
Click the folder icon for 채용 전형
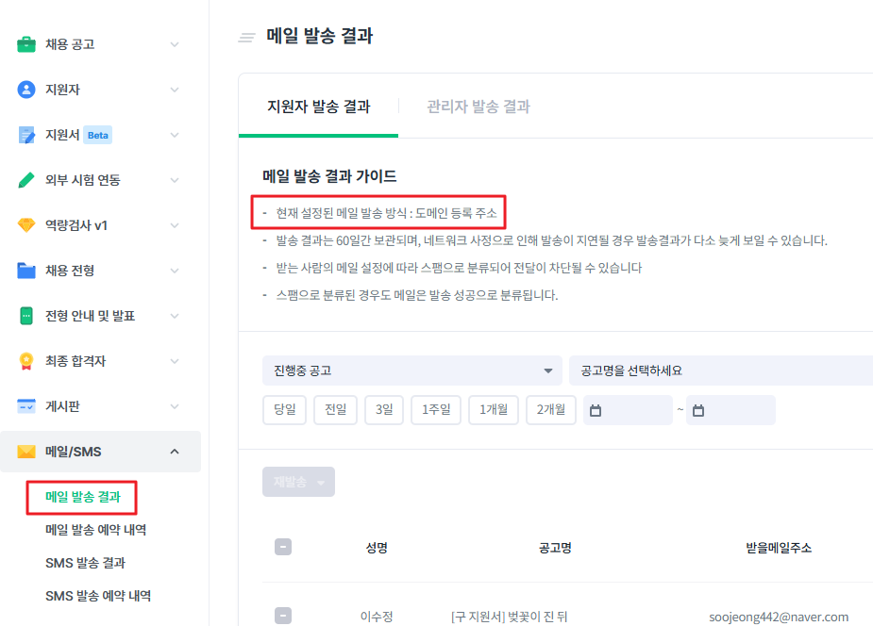pyautogui.click(x=26, y=271)
